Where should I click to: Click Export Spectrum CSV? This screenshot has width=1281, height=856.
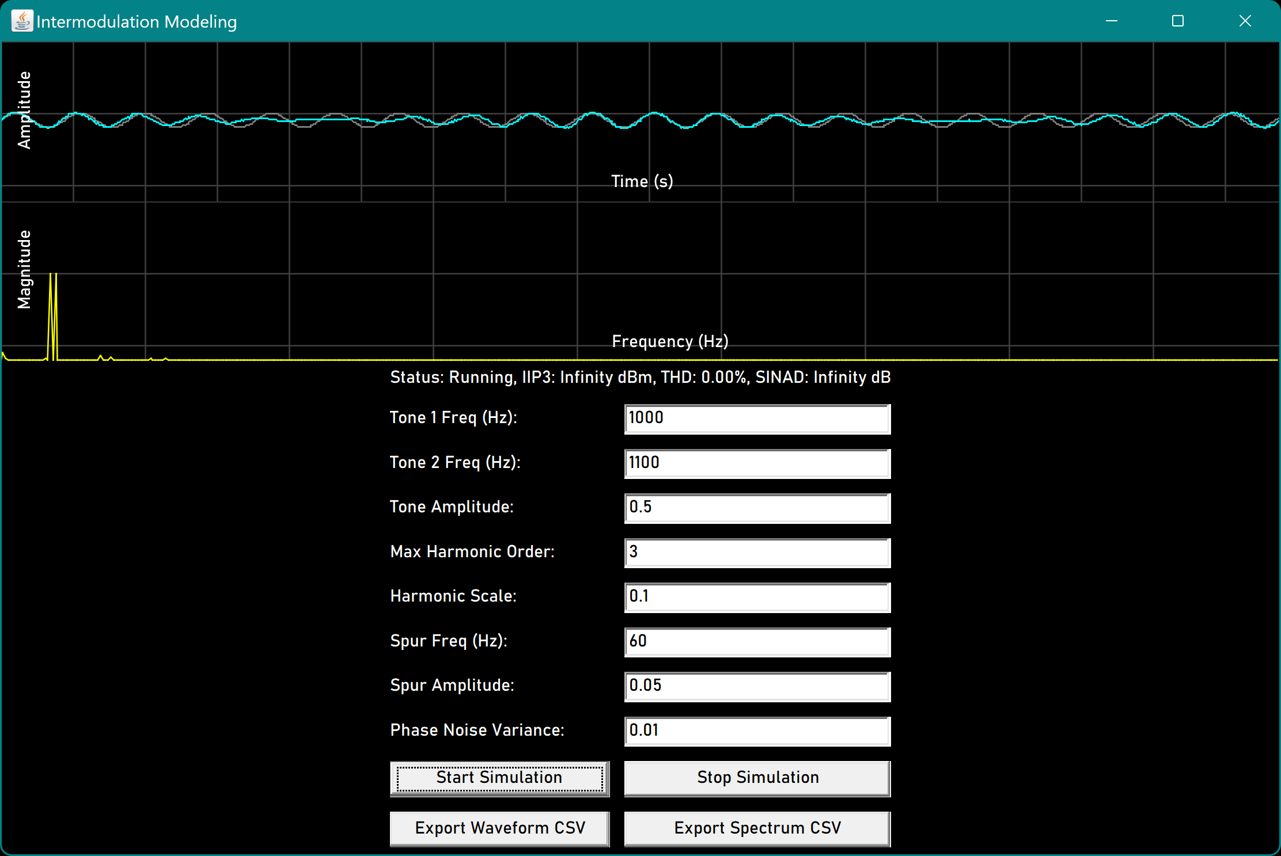tap(757, 828)
